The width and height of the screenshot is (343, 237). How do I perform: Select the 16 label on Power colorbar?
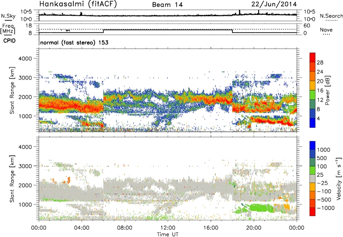point(320,91)
